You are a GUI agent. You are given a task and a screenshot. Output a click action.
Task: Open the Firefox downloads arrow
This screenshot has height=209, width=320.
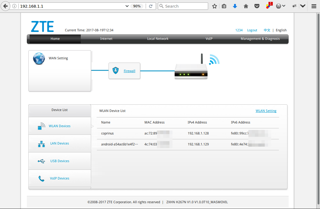point(235,6)
